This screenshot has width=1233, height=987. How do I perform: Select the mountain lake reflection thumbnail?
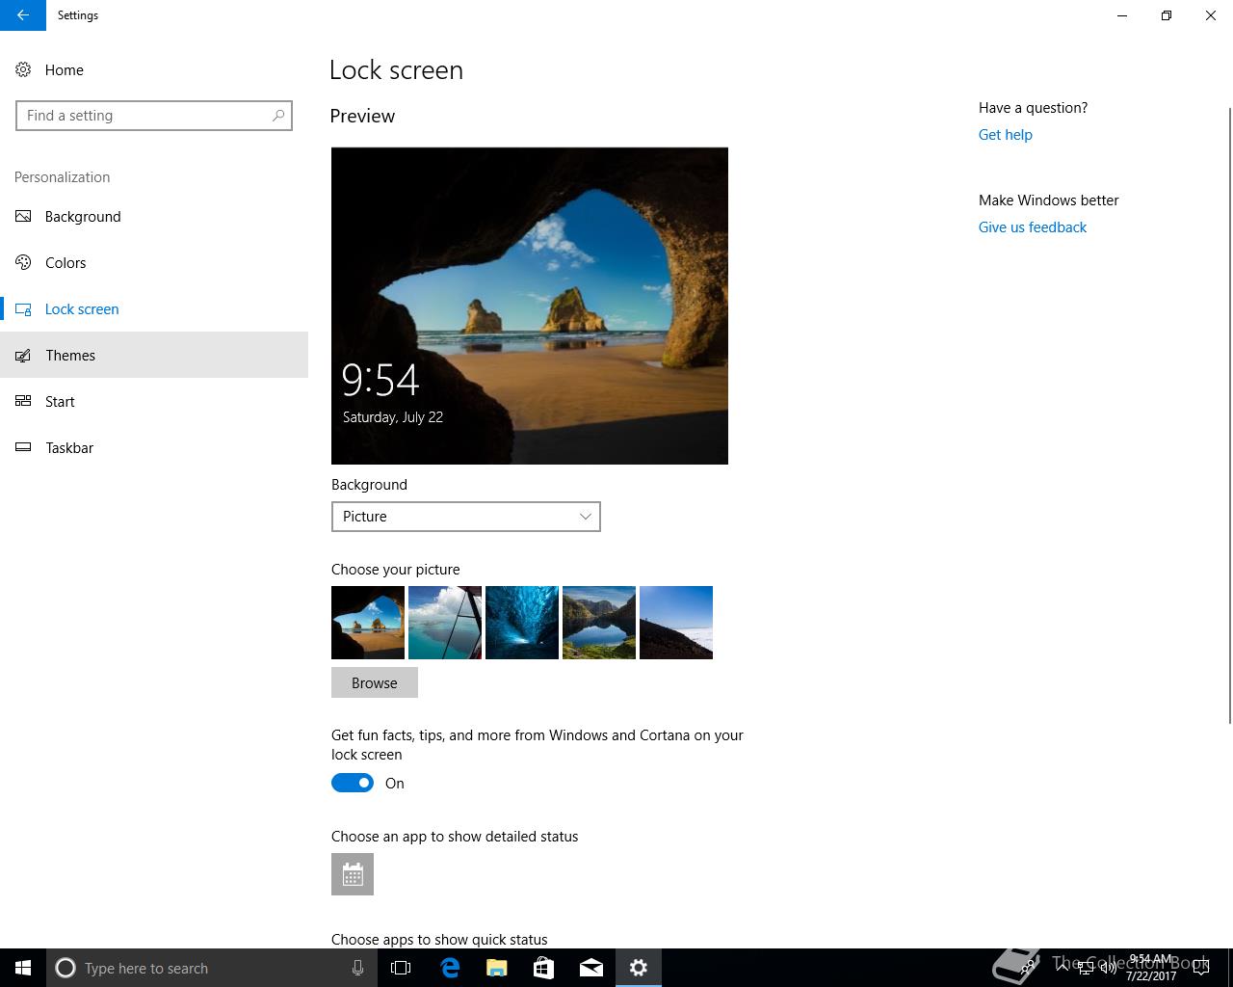(x=599, y=623)
